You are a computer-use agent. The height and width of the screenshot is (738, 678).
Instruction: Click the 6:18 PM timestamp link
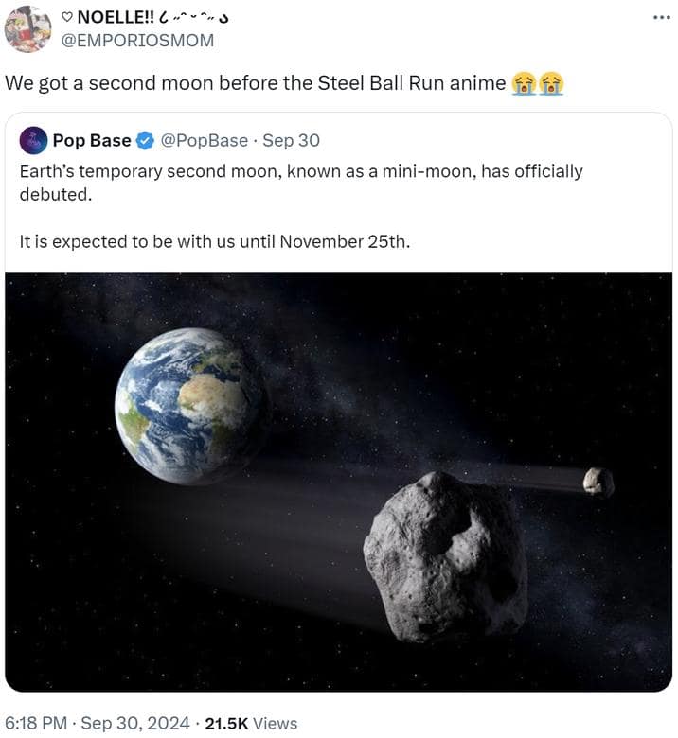tap(36, 724)
